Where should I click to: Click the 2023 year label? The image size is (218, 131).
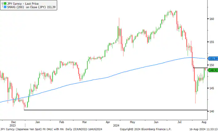(13, 125)
